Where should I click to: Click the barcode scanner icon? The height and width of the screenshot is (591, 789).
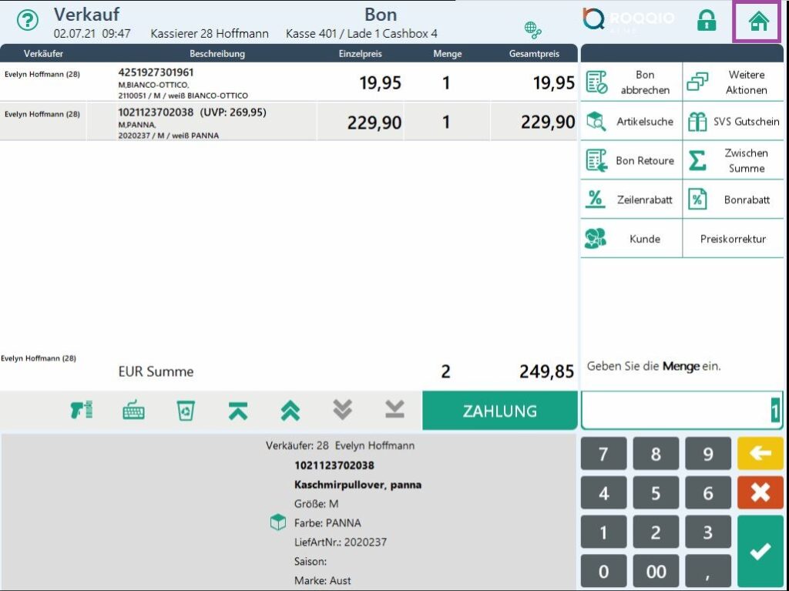pyautogui.click(x=81, y=411)
